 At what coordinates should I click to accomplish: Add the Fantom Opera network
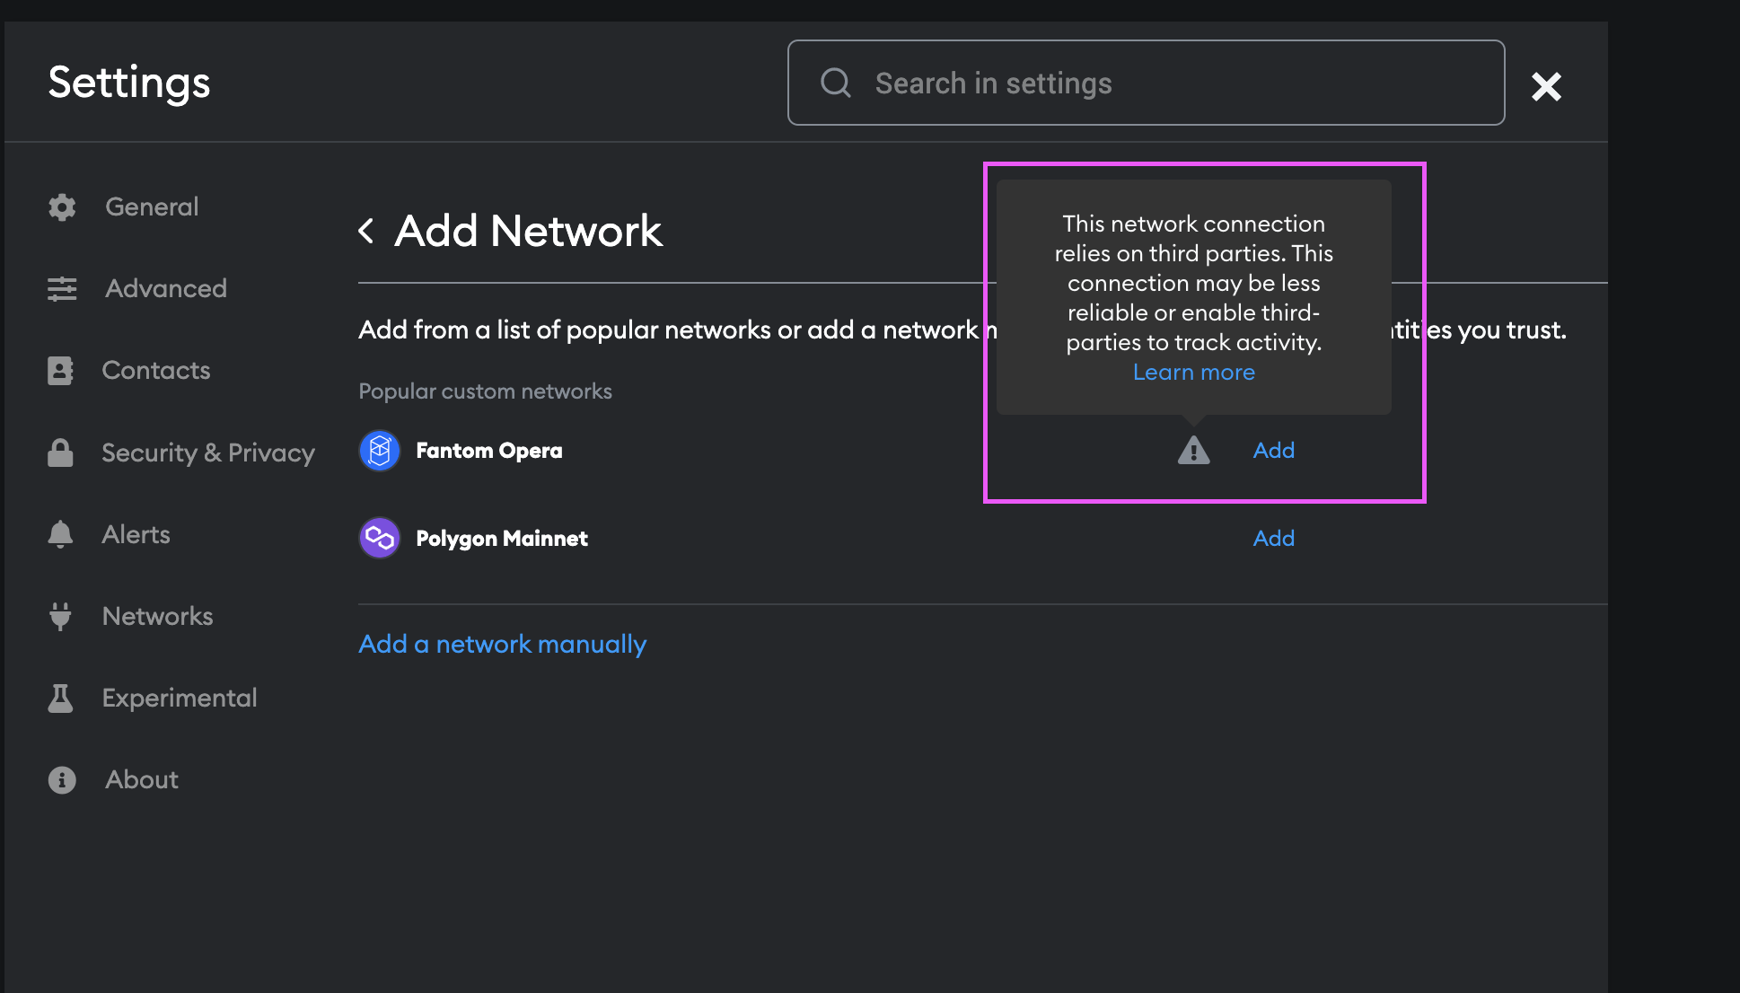coord(1273,451)
